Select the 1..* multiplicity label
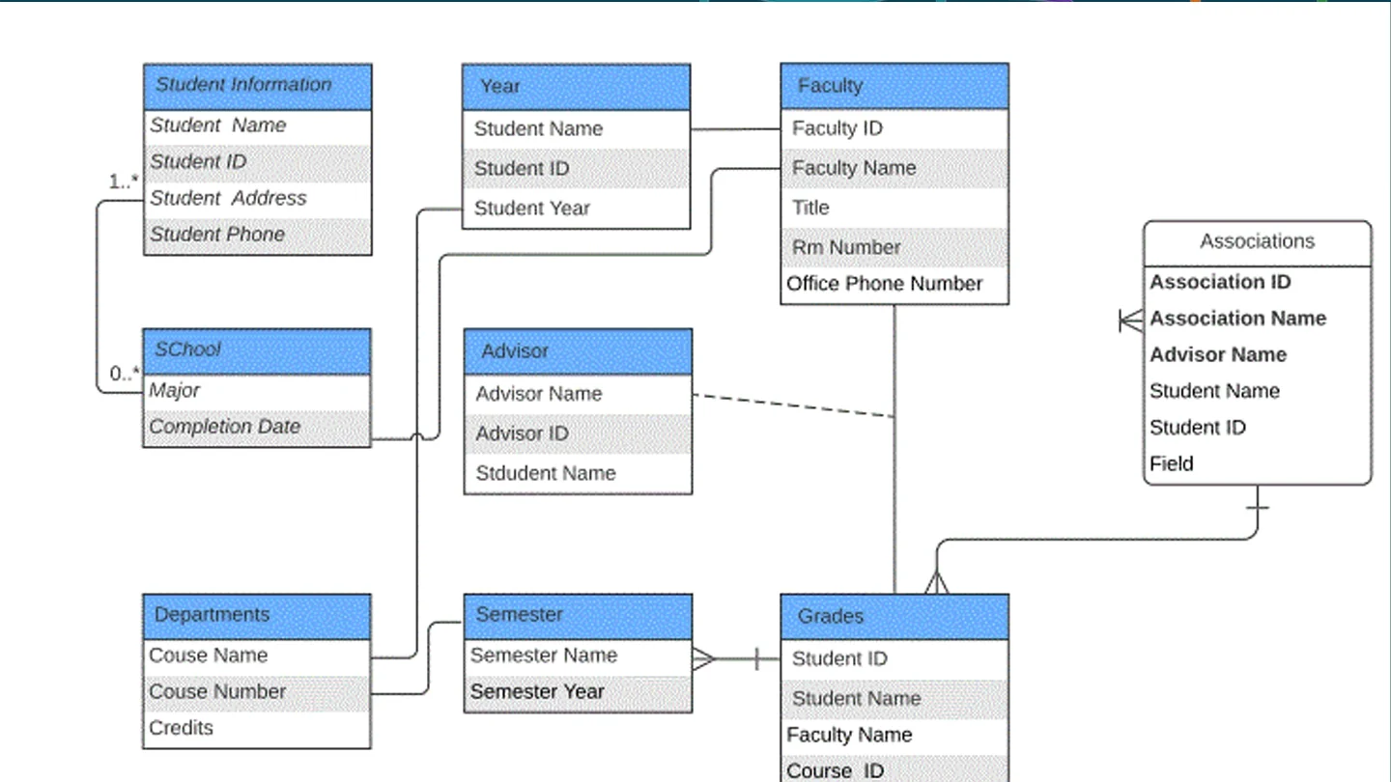Viewport: 1391px width, 782px height. 124,181
